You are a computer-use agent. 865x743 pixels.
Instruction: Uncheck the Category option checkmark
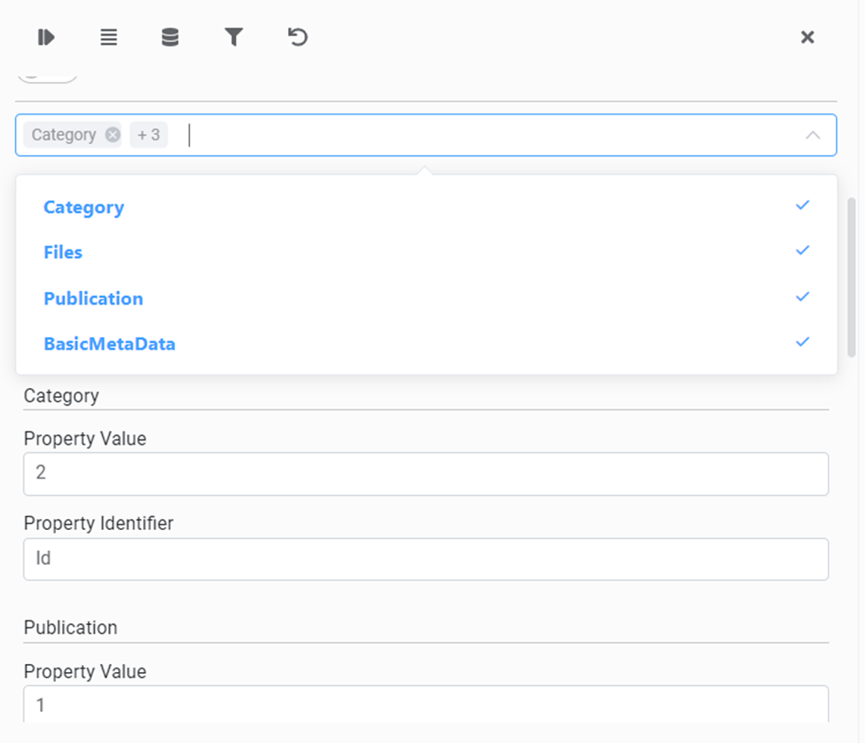pos(802,205)
